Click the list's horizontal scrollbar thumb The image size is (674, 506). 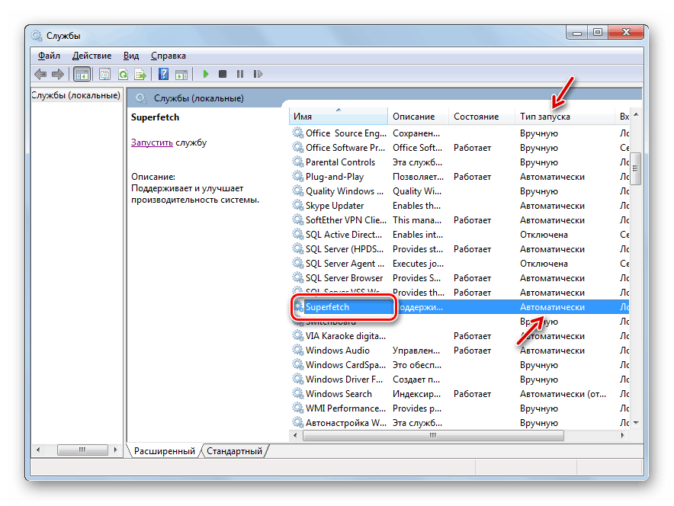point(433,435)
